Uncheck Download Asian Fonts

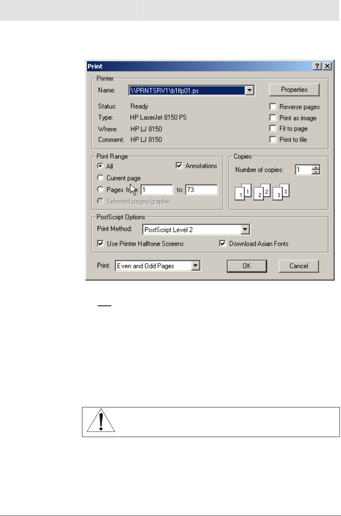223,244
